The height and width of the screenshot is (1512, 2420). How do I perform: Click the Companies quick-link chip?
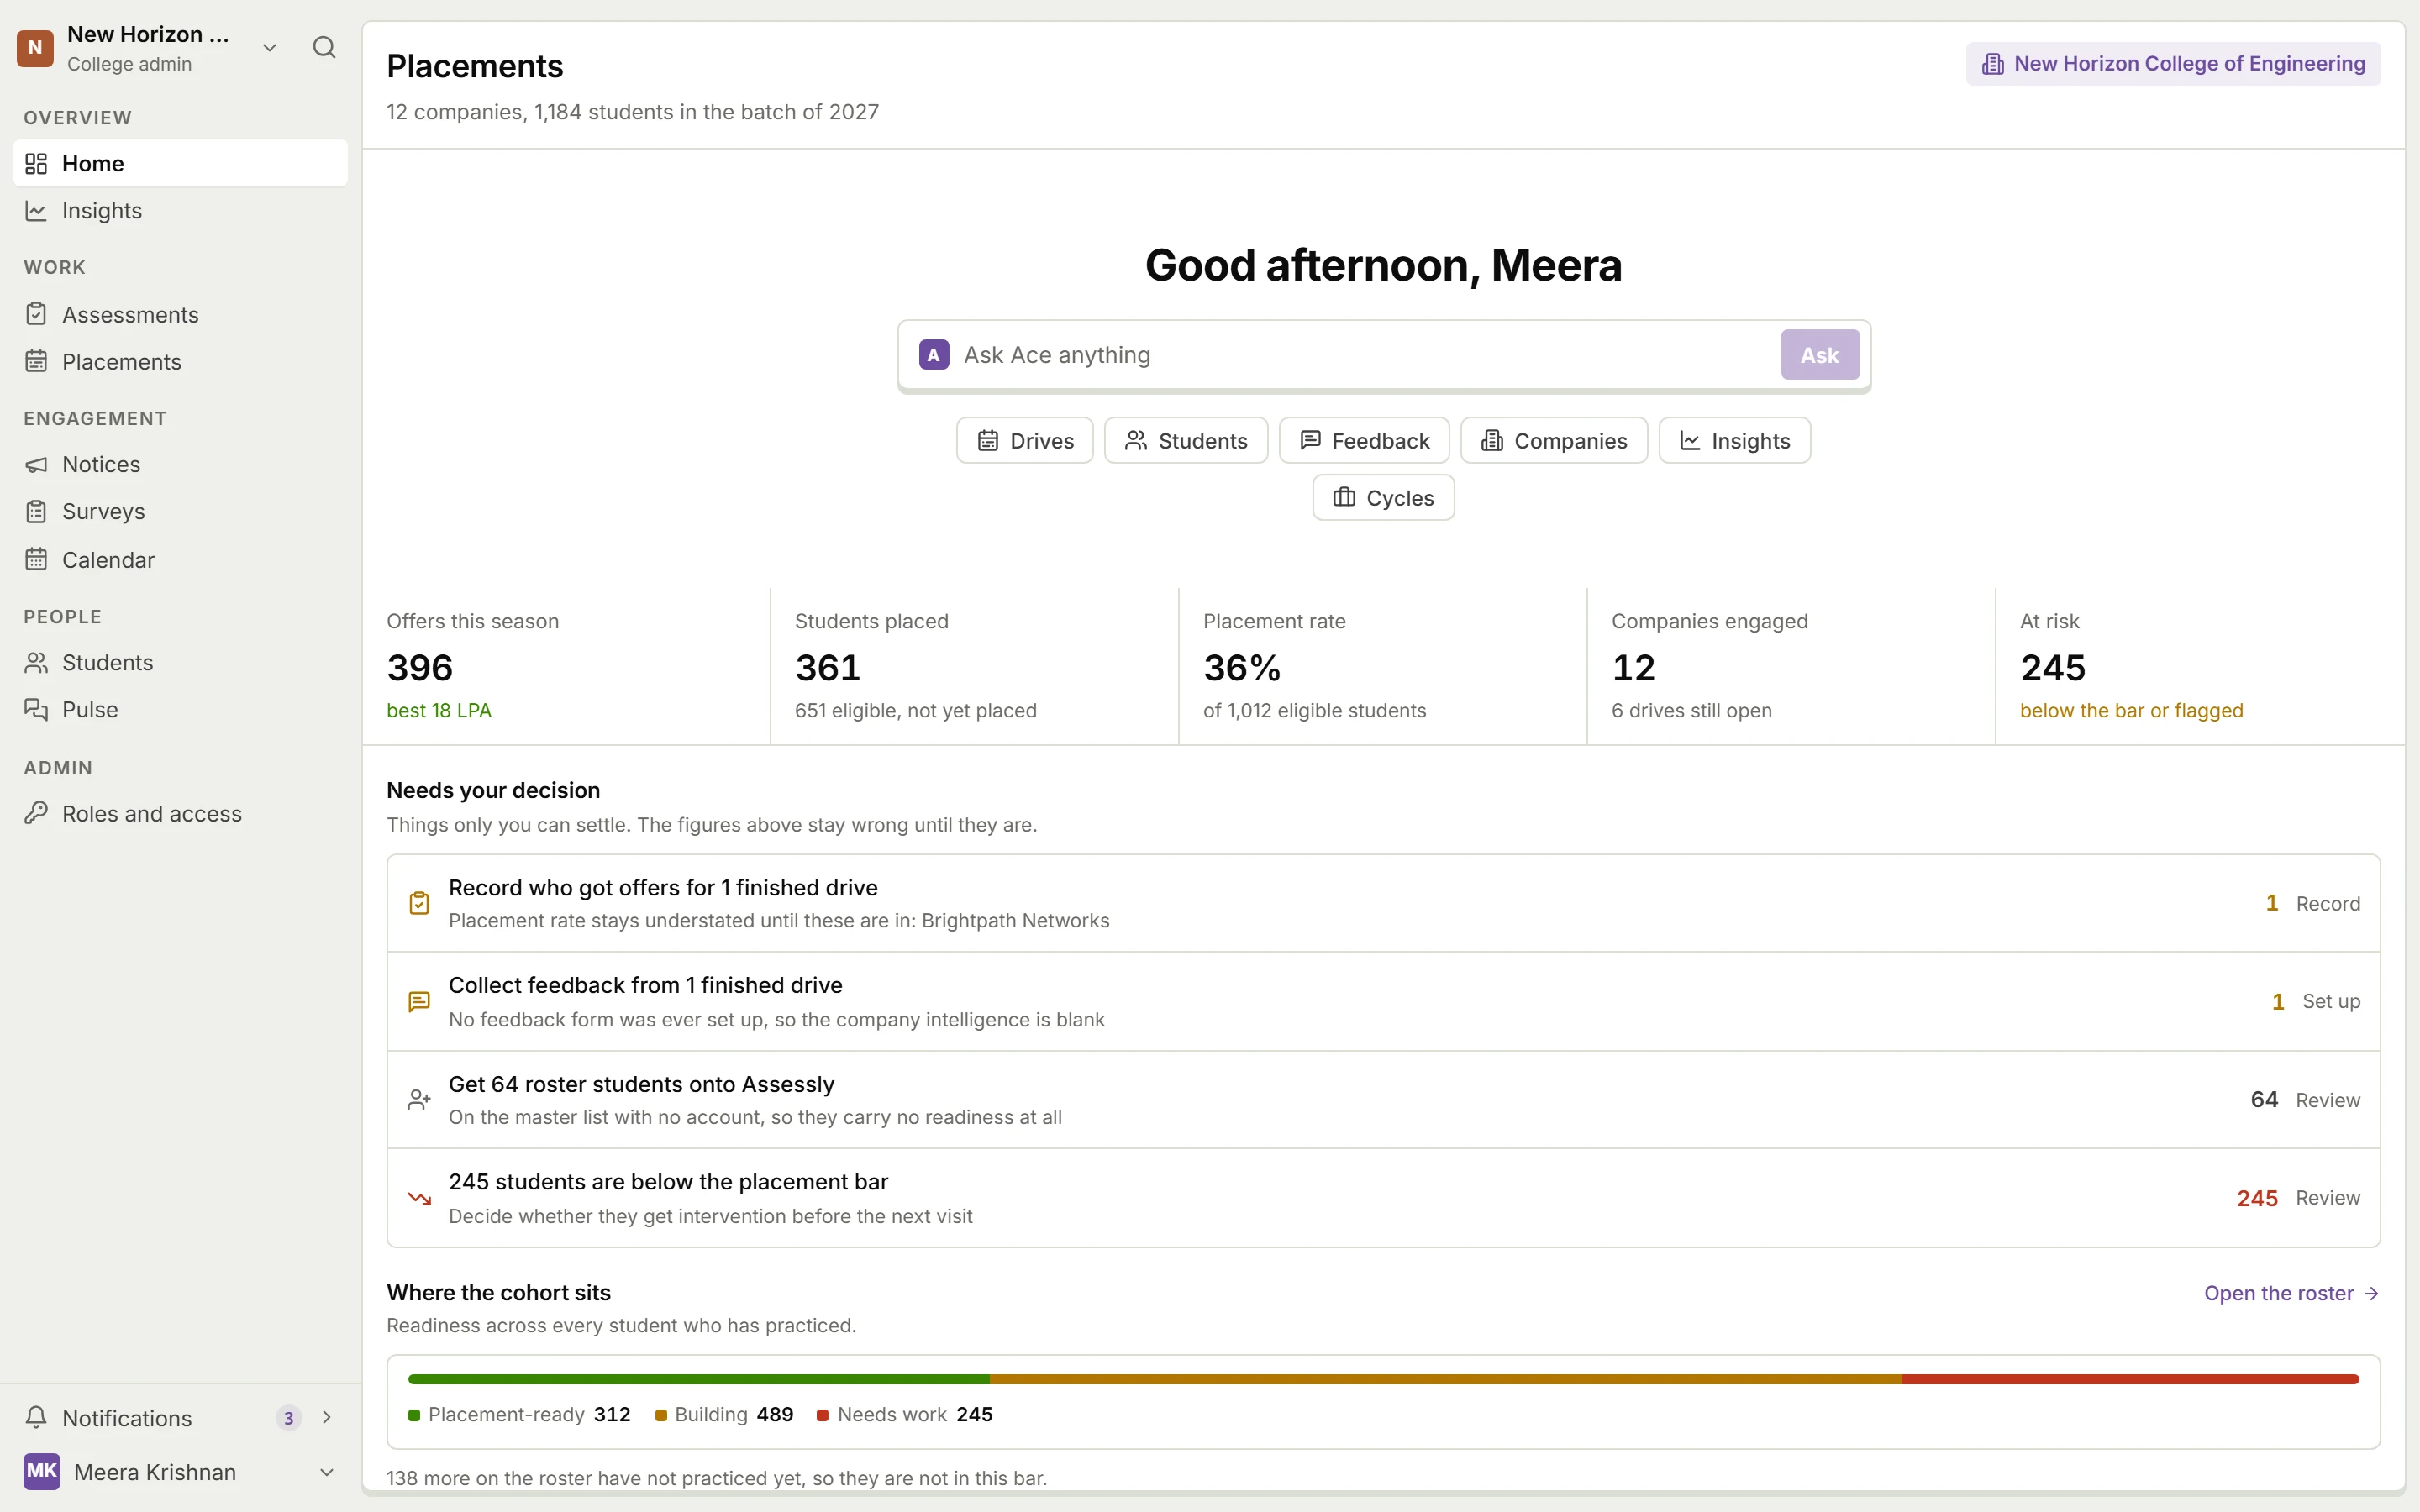1554,440
